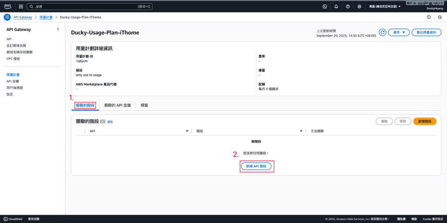
Task: Open the 隱私權 footer link
Action: click(402, 219)
